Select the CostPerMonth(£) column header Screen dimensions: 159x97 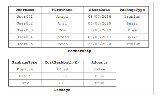coord(62,62)
